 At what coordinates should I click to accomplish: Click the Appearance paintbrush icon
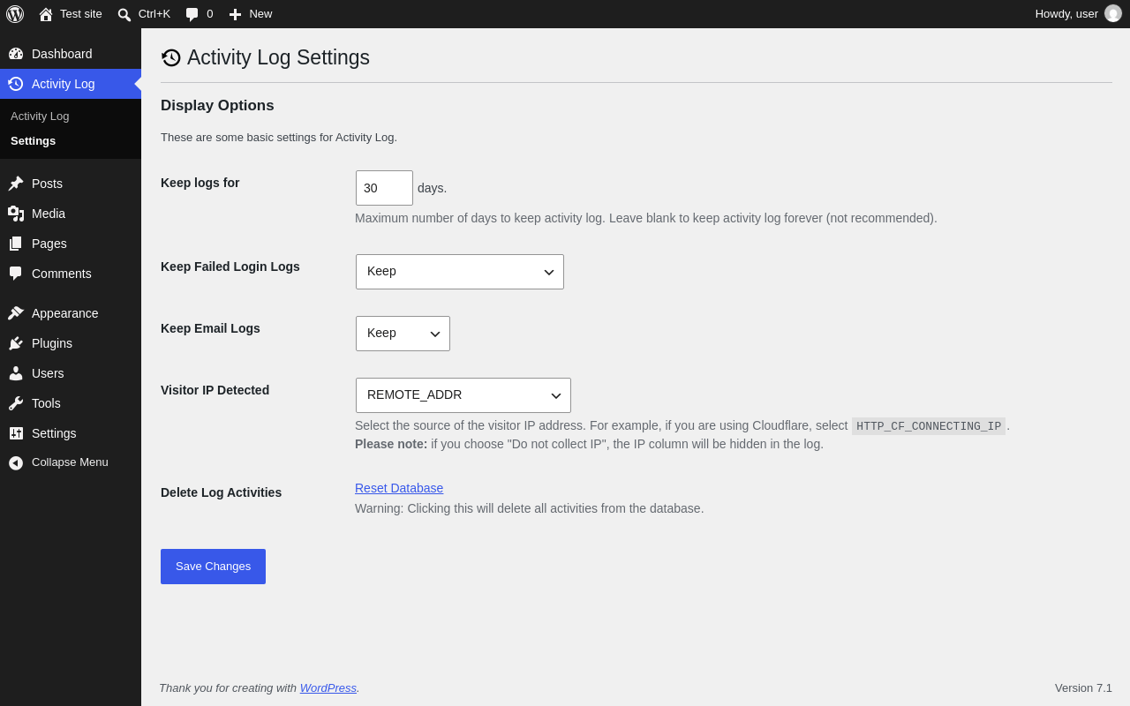click(16, 313)
